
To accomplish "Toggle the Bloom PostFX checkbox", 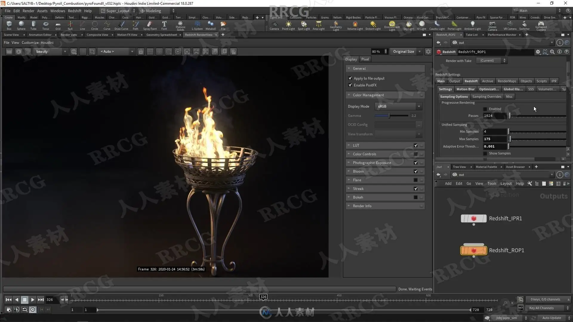I will click(x=416, y=171).
